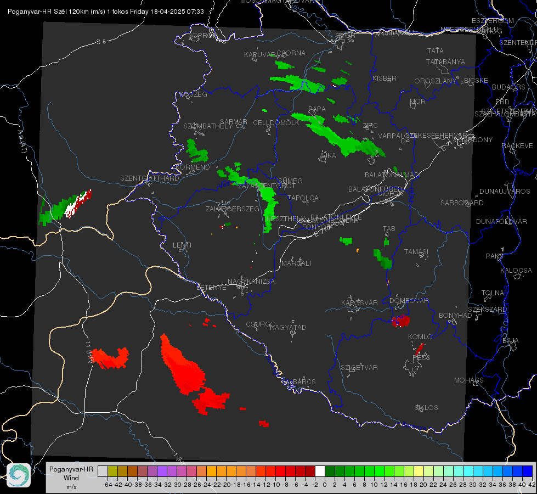Click the SZENTGOTTHARD label
The image size is (537, 494).
click(150, 178)
